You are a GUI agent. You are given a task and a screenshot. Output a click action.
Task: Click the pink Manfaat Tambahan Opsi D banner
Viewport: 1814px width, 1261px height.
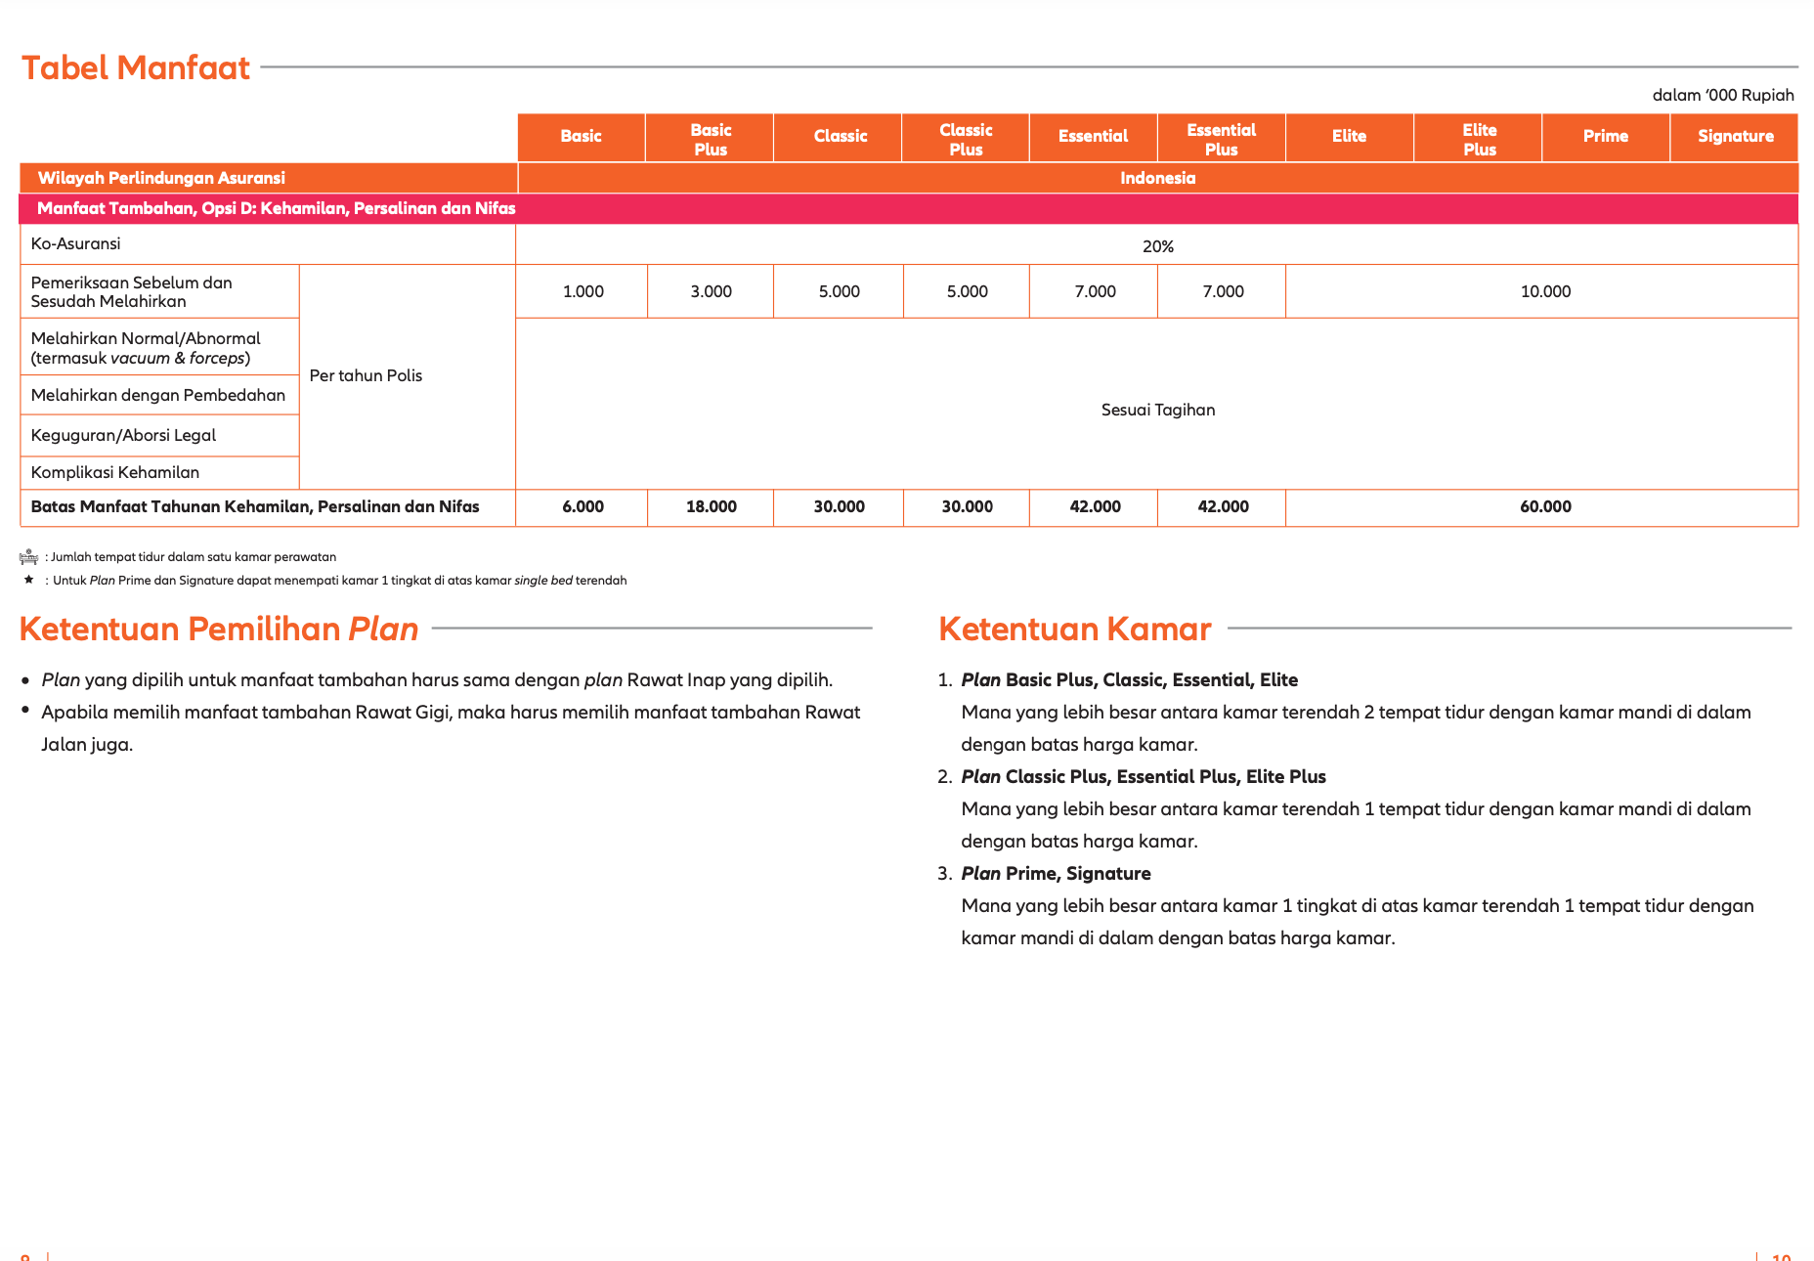coord(277,208)
